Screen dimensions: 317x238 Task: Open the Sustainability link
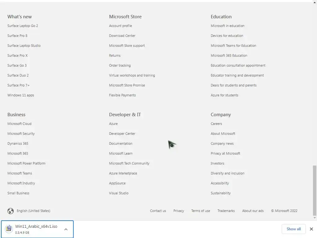coord(220,193)
